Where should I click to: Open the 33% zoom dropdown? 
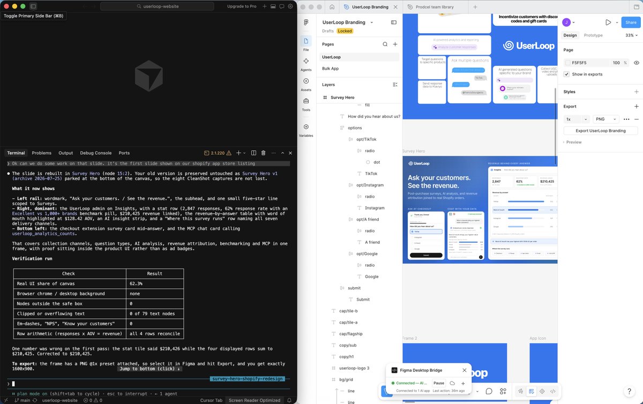(x=631, y=35)
